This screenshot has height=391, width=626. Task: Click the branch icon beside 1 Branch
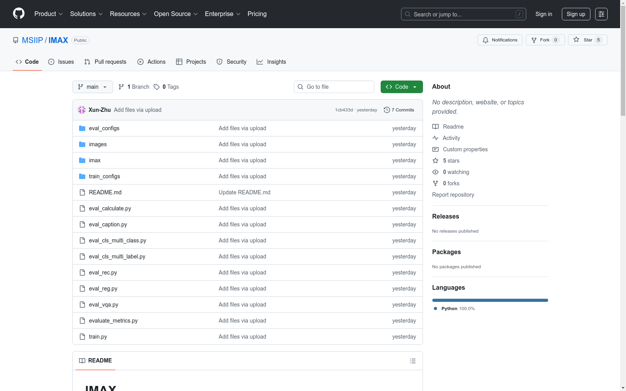(121, 87)
